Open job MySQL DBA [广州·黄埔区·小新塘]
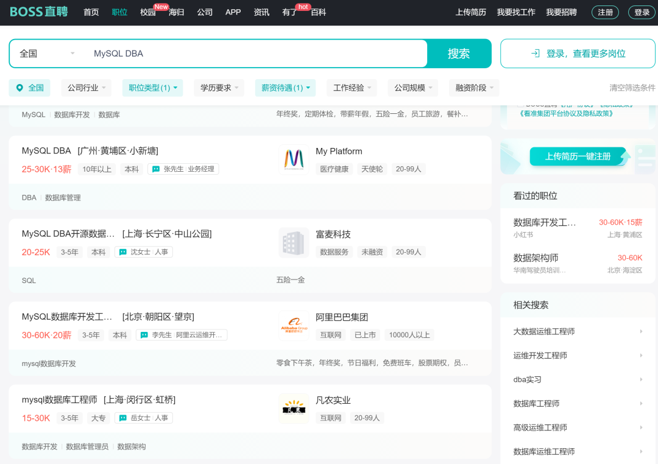The height and width of the screenshot is (464, 658). tap(90, 150)
